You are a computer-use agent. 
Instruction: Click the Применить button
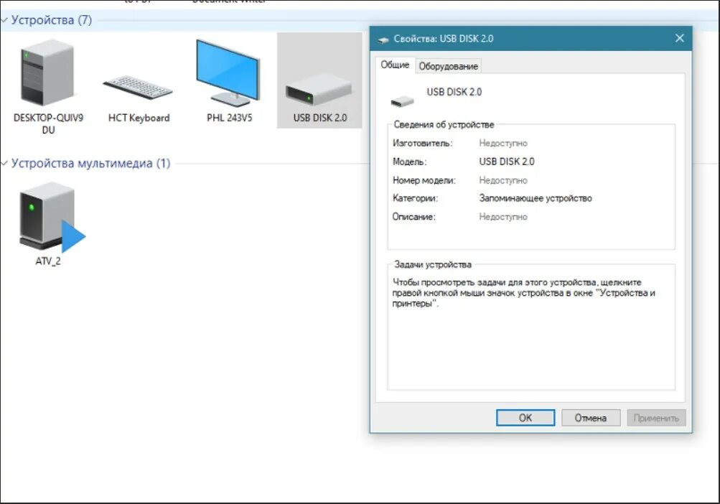(656, 418)
